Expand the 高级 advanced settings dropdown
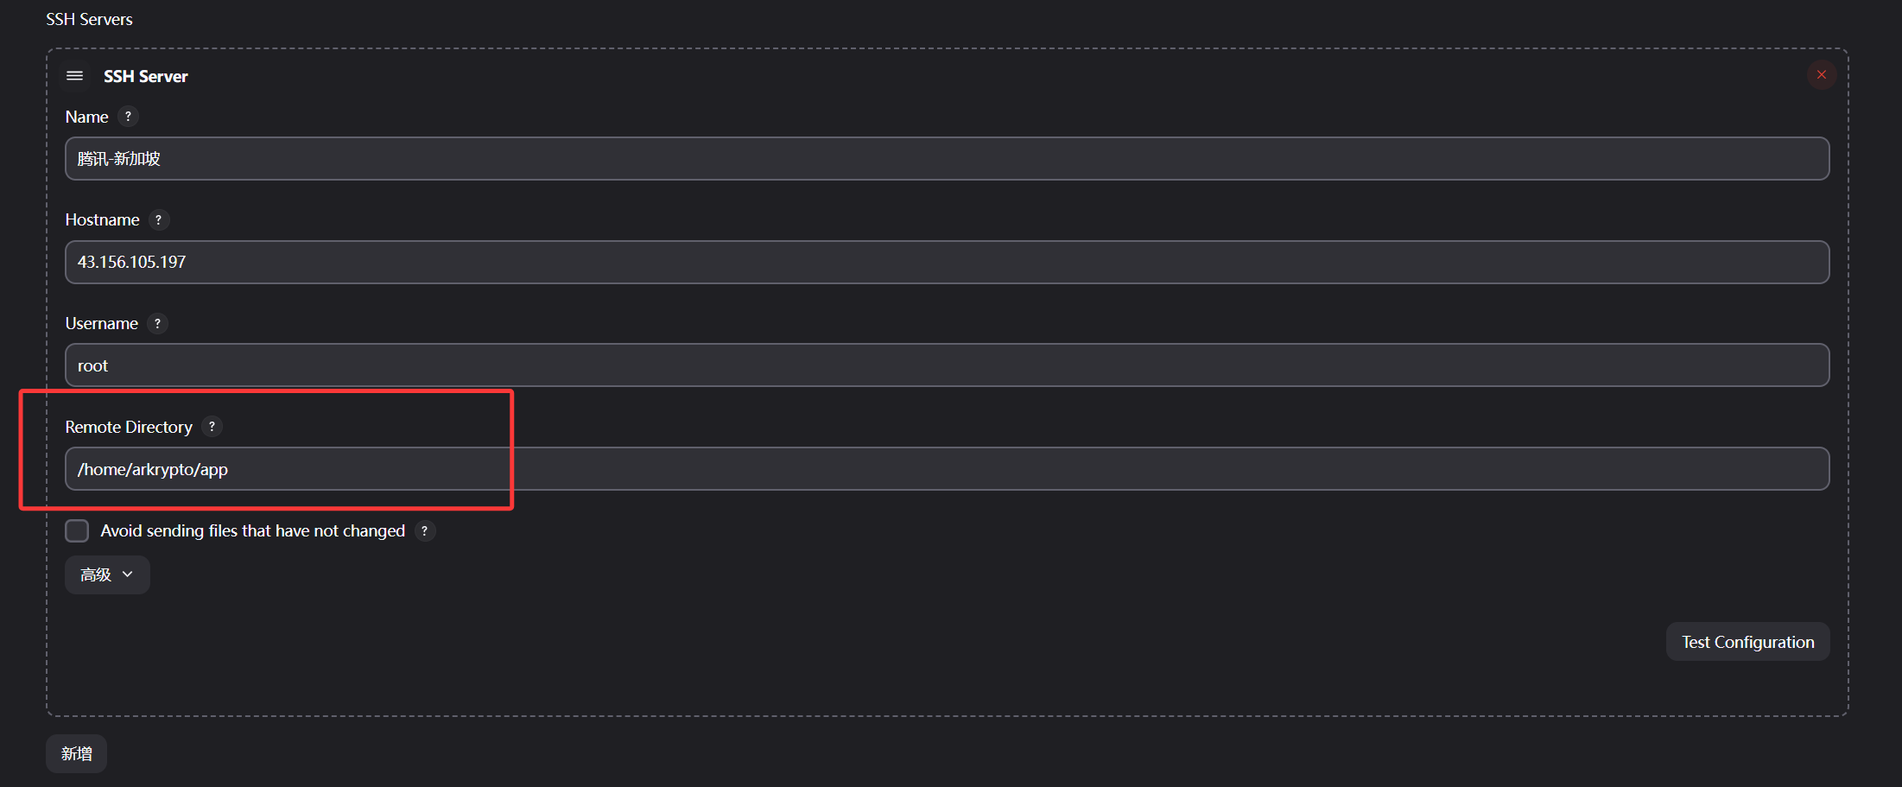 point(107,575)
